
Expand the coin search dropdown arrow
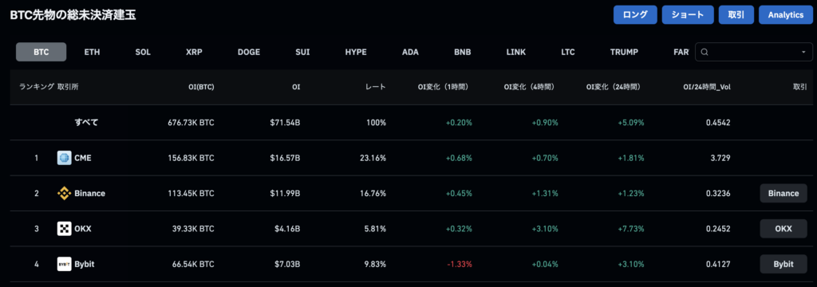pos(804,52)
